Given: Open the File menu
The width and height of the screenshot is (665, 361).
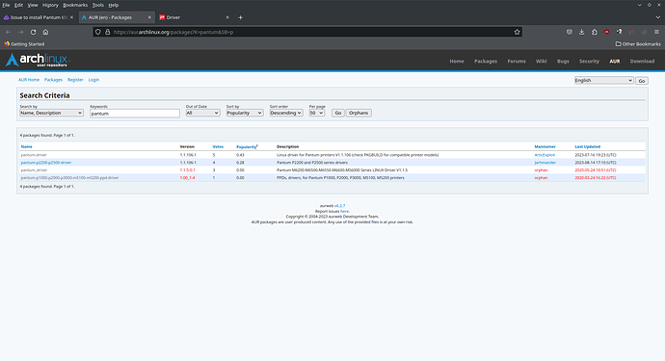Looking at the screenshot, I should pos(6,5).
